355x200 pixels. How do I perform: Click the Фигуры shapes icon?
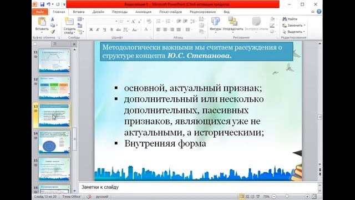(215, 22)
